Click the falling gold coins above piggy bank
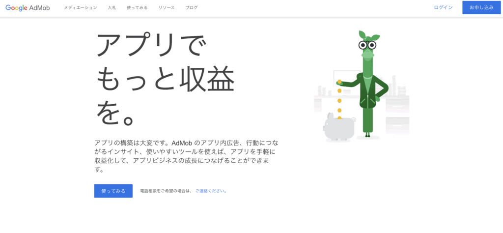Viewport: 503px width, 233px height. click(339, 100)
